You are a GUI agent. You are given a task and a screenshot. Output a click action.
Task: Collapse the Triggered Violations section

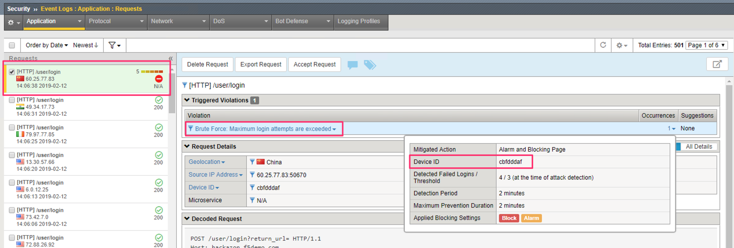point(187,100)
